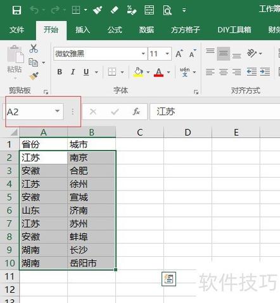This screenshot has height=303, width=280.
Task: Open the font size dropdown showing 11
Action: 167,54
